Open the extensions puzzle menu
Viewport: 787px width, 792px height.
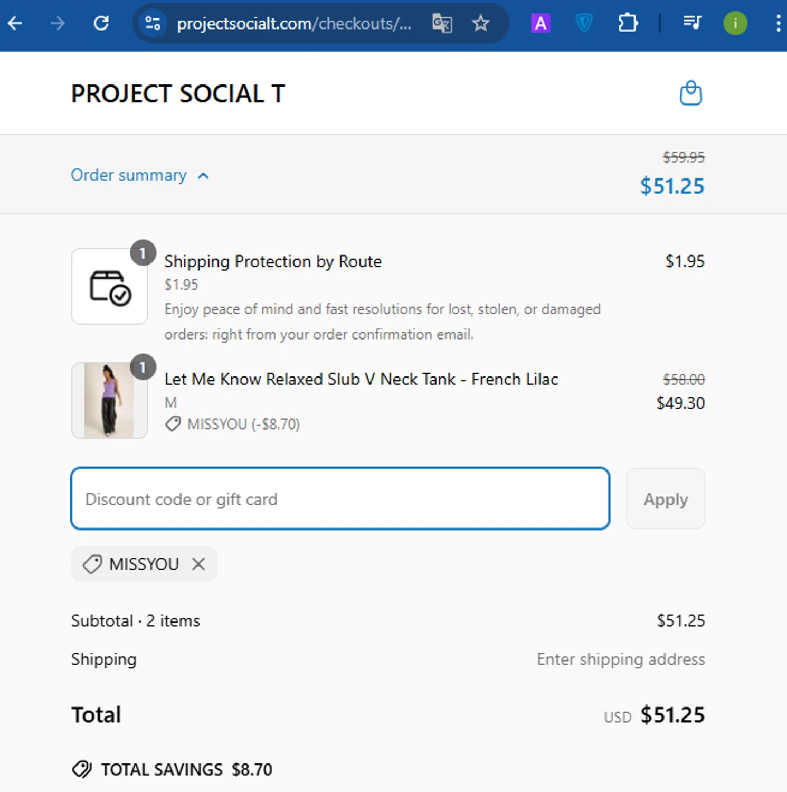[628, 23]
